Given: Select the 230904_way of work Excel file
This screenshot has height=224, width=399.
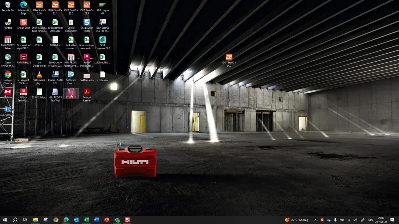Looking at the screenshot, I should coord(55,61).
